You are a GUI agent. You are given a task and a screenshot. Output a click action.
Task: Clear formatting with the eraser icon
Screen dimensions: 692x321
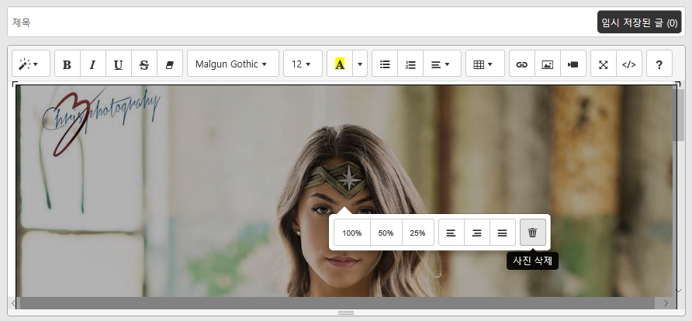point(169,64)
